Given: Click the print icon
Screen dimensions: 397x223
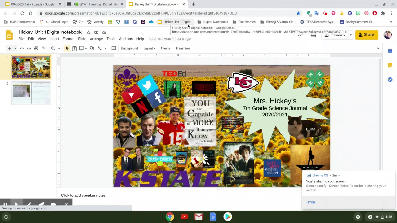Looking at the screenshot, I should [x=36, y=48].
